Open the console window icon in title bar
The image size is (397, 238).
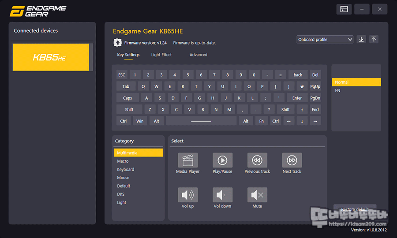point(344,9)
